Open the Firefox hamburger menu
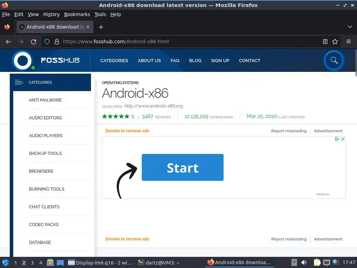357x268 pixels. (x=349, y=42)
